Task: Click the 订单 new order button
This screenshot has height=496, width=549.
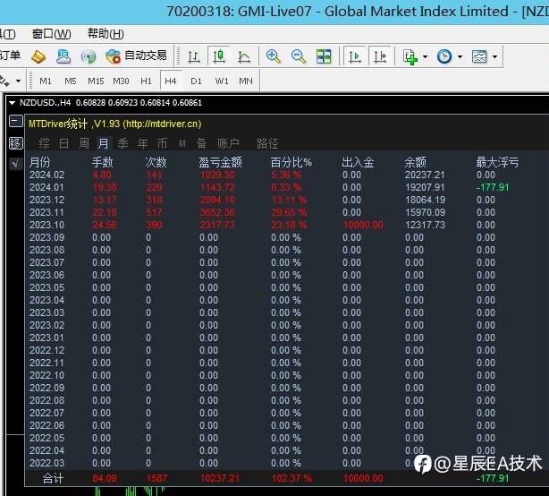Action: tap(11, 56)
